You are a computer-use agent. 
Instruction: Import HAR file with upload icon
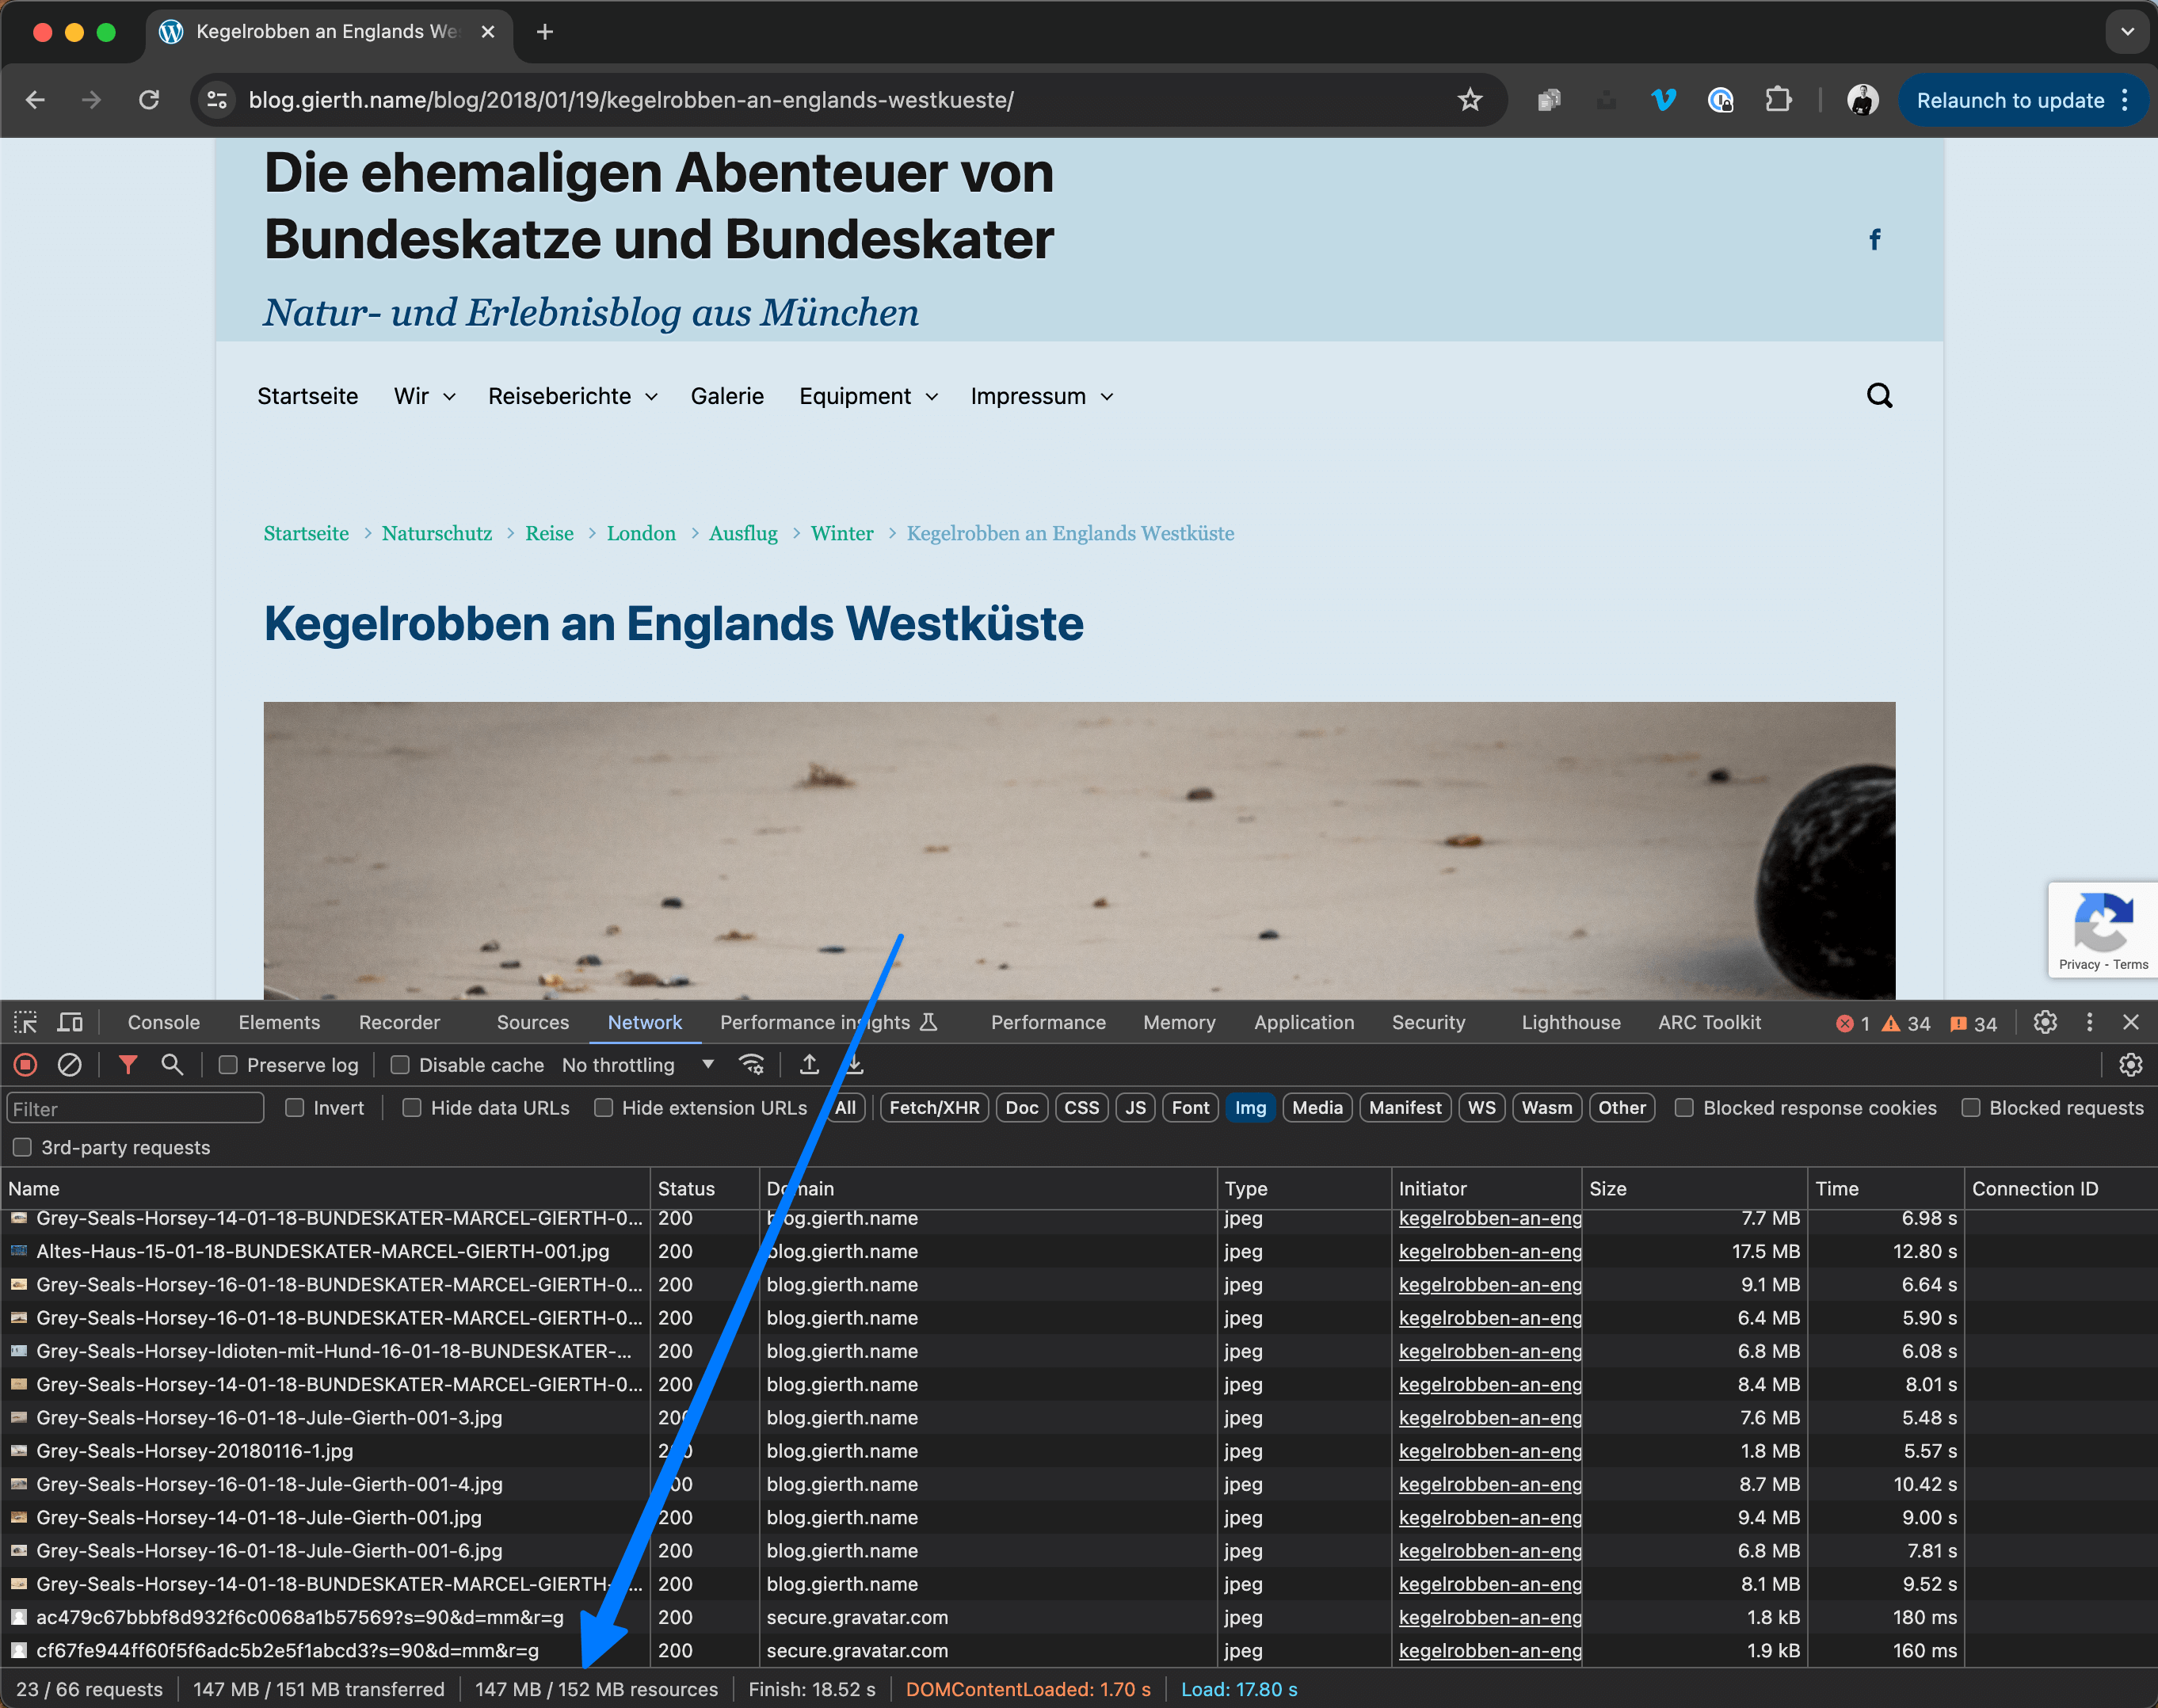pos(810,1066)
